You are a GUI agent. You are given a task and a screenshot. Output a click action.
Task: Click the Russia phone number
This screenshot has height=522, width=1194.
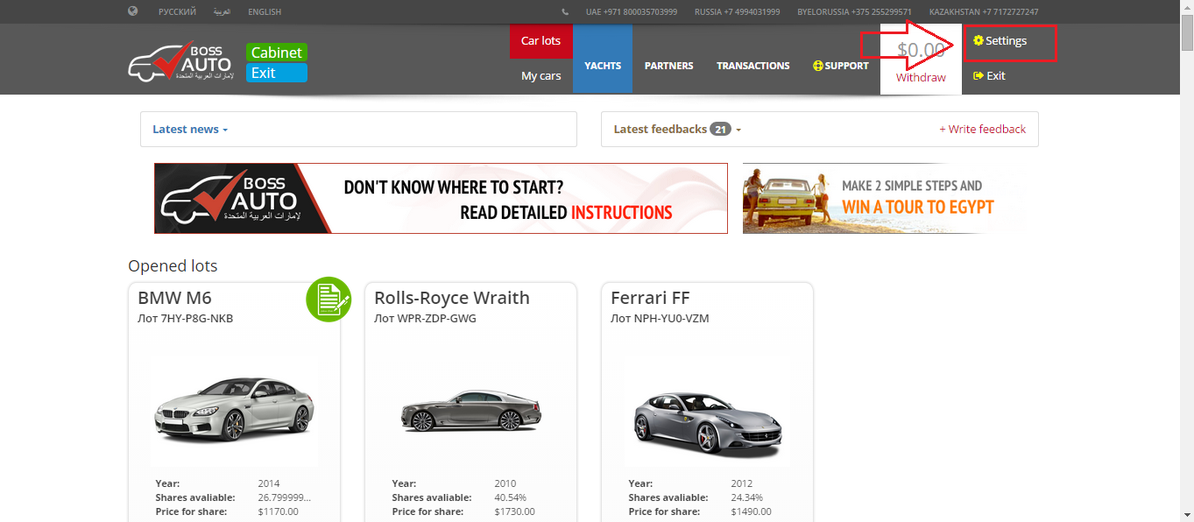737,12
